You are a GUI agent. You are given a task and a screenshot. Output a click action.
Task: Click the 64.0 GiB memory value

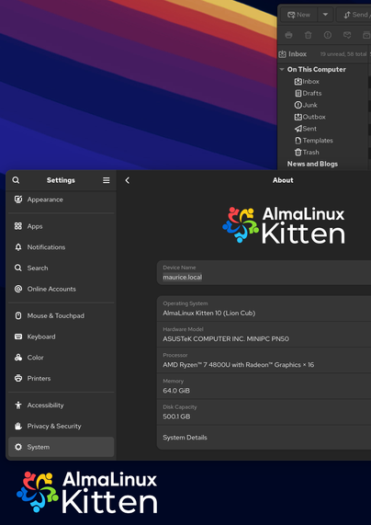click(176, 391)
